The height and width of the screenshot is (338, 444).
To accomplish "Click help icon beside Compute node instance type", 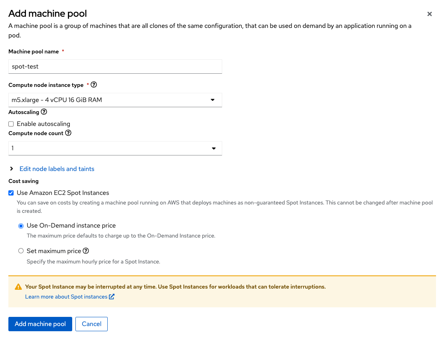I will pyautogui.click(x=94, y=84).
